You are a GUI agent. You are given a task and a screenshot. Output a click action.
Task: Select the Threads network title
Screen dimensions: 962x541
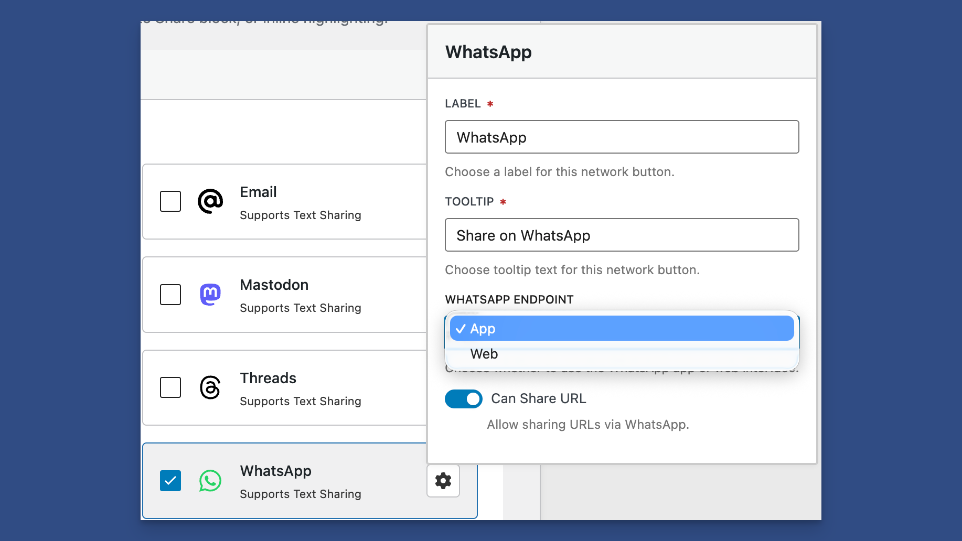click(268, 378)
